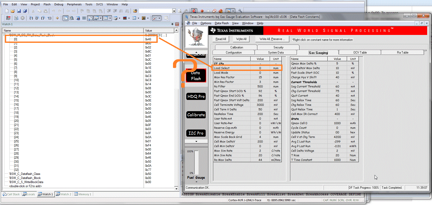Click the Fuel Gauge level bar
The image size is (432, 205).
[196, 162]
